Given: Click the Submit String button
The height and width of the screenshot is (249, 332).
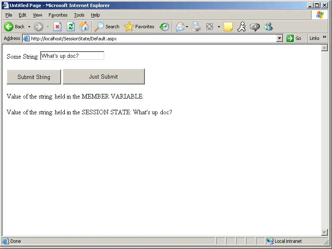Looking at the screenshot, I should [34, 77].
